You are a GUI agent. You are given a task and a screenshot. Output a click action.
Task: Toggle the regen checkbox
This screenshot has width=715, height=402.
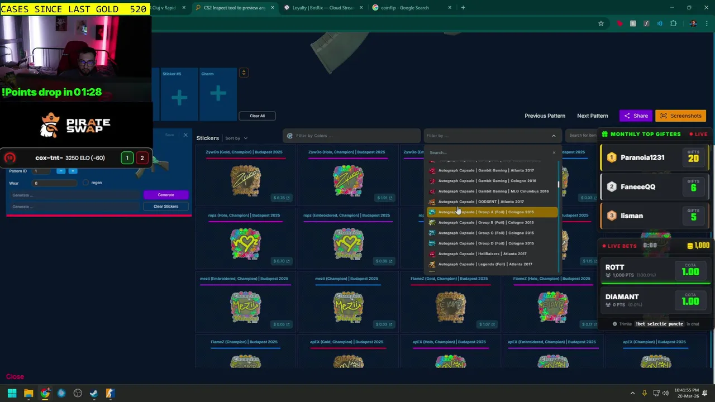point(85,183)
